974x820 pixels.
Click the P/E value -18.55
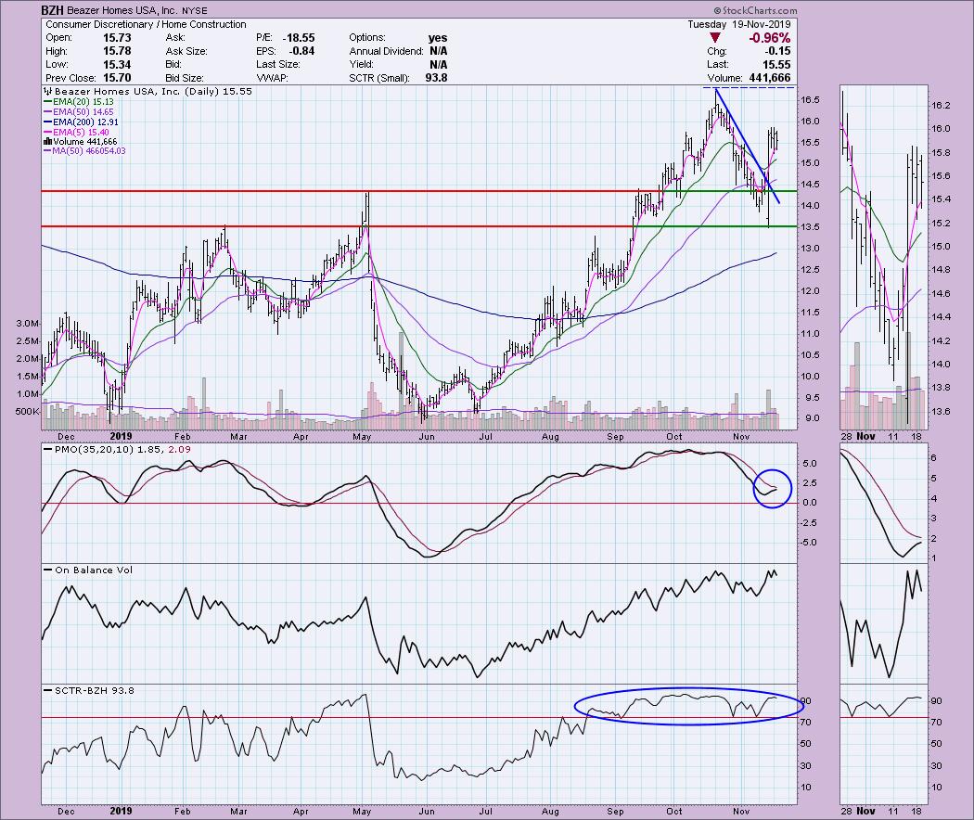click(x=298, y=37)
